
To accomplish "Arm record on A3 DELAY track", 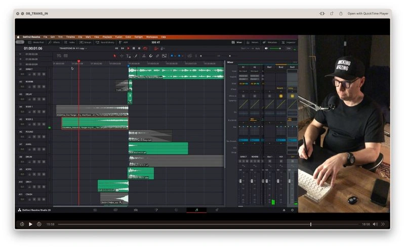I will pos(34,100).
